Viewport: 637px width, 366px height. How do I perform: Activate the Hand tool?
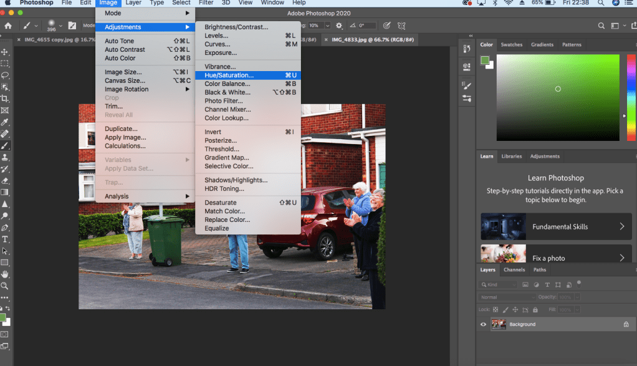click(x=5, y=274)
